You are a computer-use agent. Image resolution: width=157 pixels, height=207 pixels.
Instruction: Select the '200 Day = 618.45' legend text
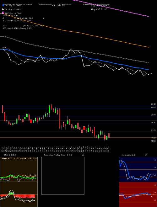tap(13, 13)
